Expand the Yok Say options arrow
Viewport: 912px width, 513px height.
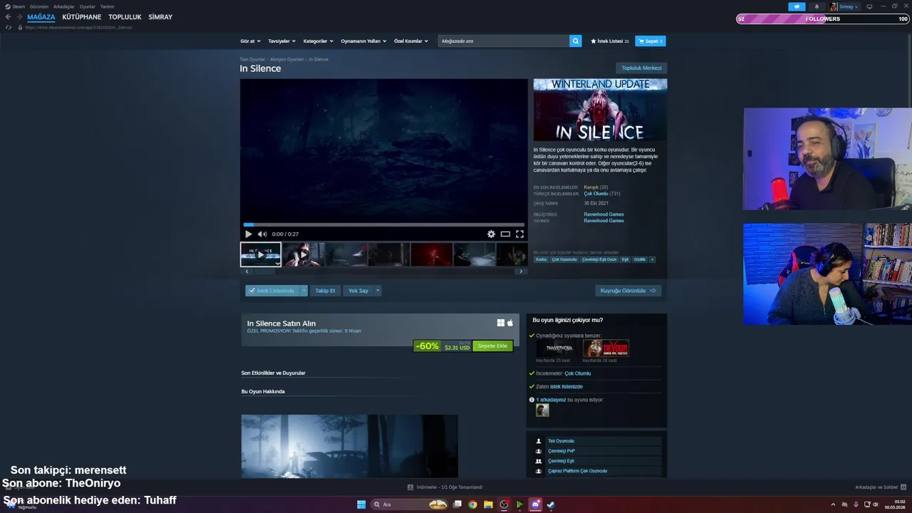point(378,291)
